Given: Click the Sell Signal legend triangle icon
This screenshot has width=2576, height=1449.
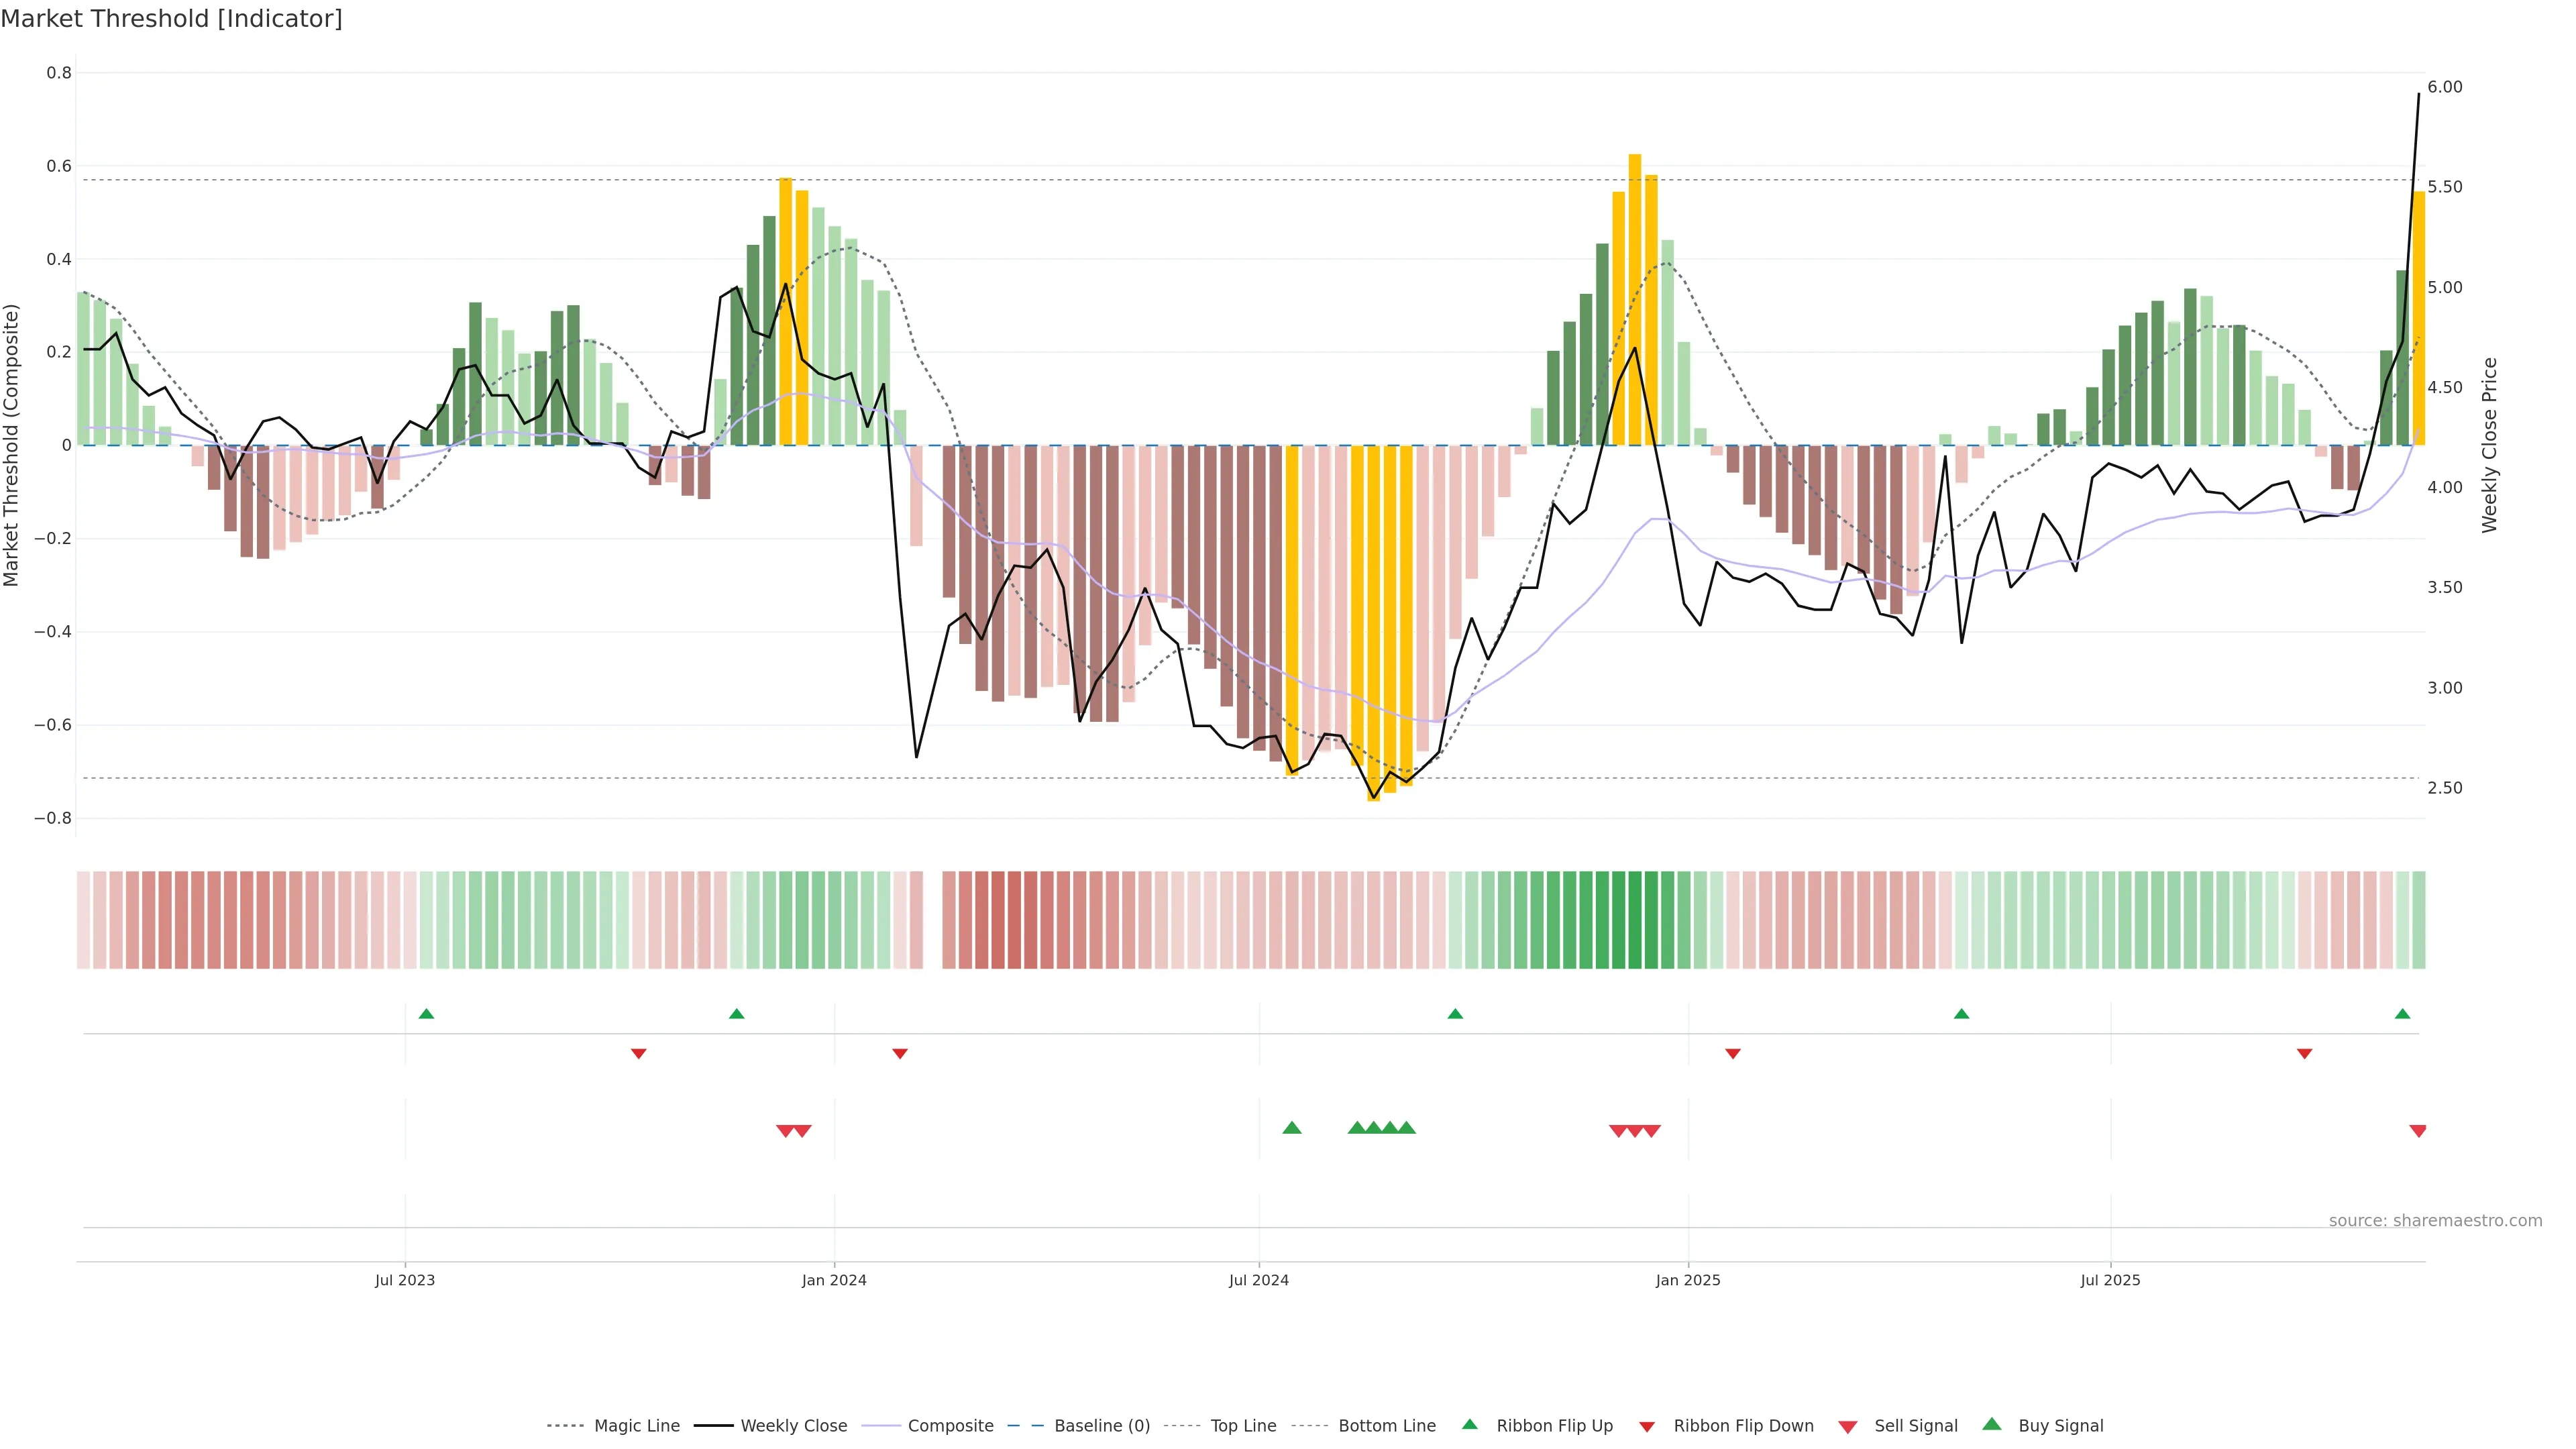Looking at the screenshot, I should point(1848,1427).
